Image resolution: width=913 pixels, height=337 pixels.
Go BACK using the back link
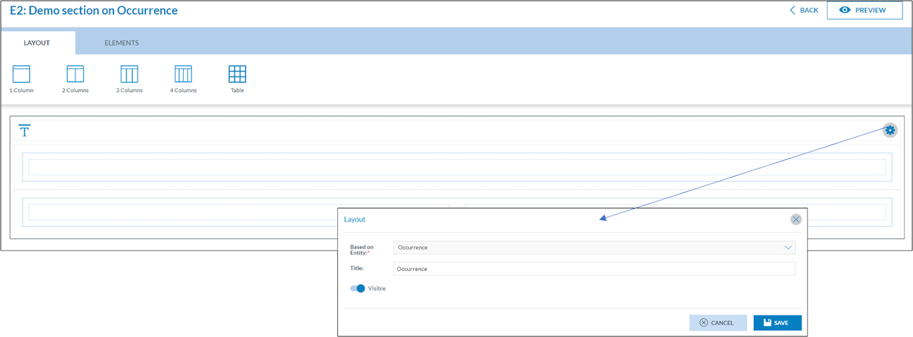coord(804,10)
